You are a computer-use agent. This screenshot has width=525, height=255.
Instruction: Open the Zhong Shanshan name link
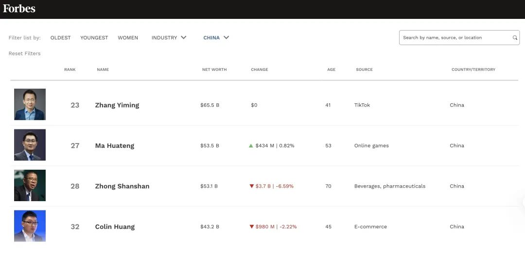tap(122, 186)
